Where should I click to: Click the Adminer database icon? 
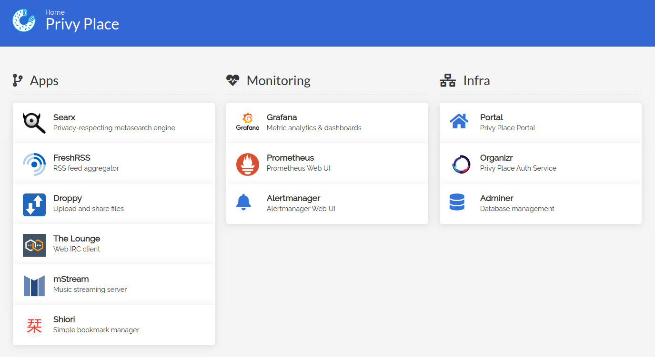[x=457, y=202]
